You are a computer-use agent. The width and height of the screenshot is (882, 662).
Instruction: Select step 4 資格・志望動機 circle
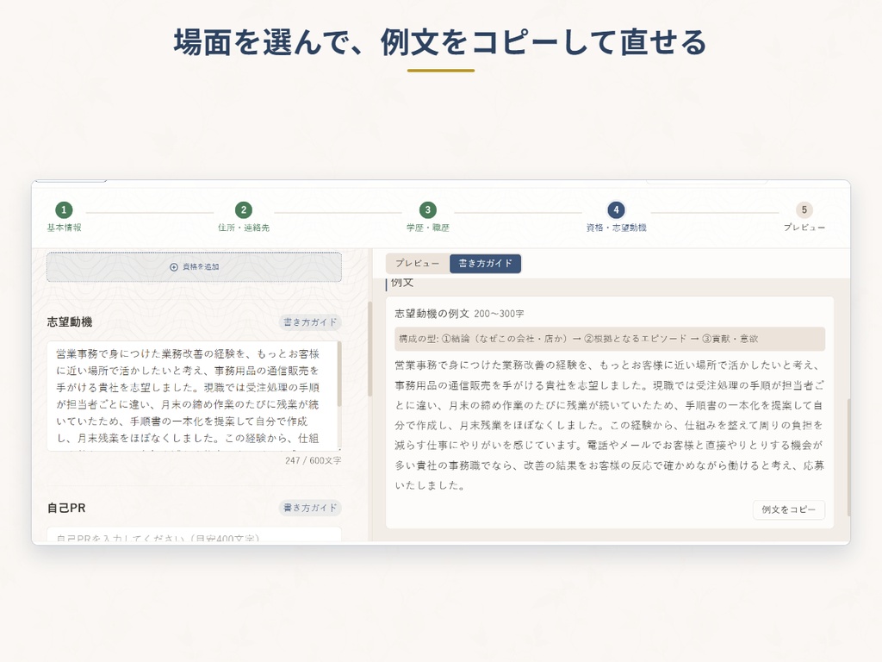(x=616, y=210)
